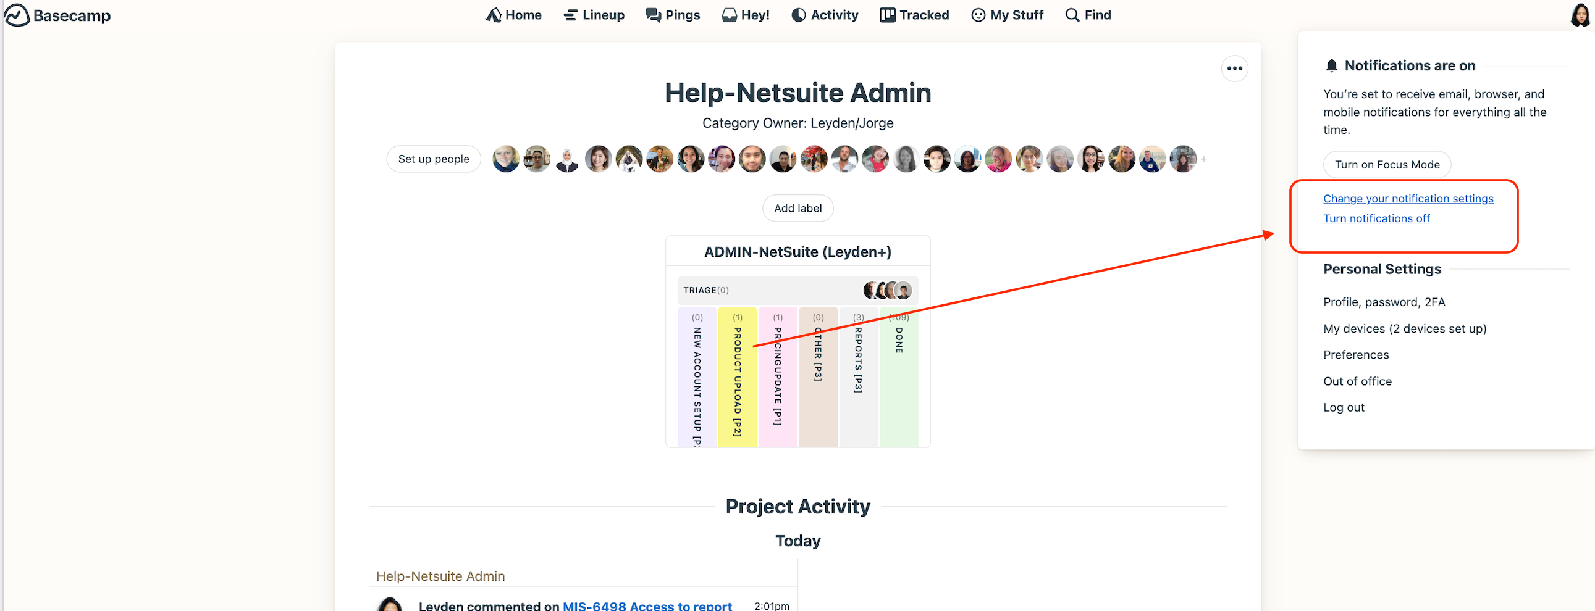Open the Tracked cards view
The height and width of the screenshot is (611, 1595).
click(914, 15)
